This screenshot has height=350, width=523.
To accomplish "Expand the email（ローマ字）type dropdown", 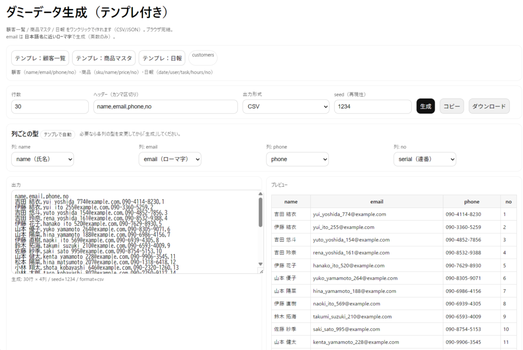I will [x=170, y=159].
